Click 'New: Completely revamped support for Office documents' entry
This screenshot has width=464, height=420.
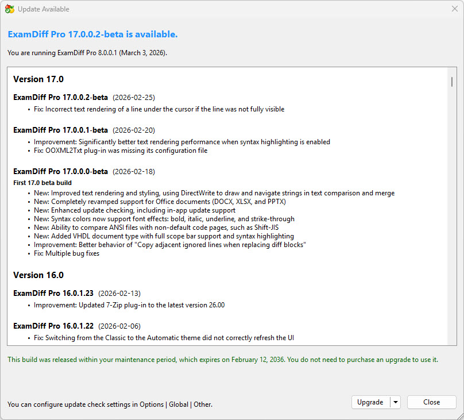[x=160, y=202]
